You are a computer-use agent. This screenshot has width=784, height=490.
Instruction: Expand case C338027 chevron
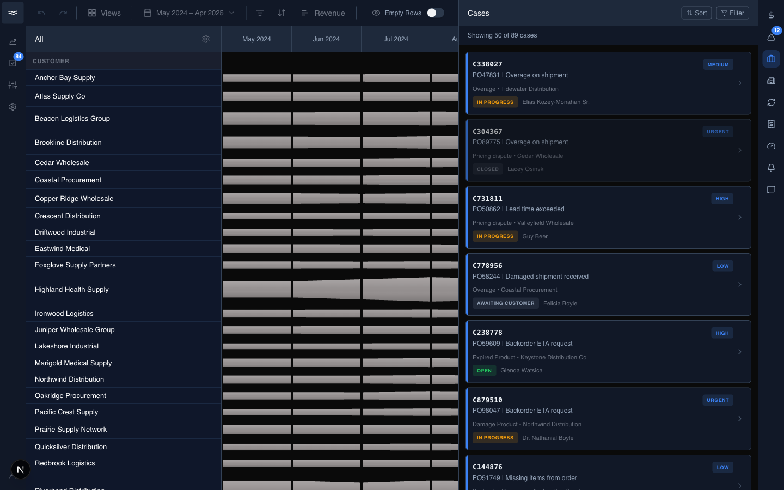pos(740,83)
